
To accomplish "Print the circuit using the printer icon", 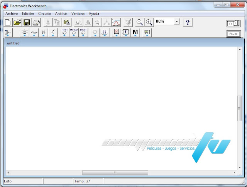I will [x=36, y=22].
